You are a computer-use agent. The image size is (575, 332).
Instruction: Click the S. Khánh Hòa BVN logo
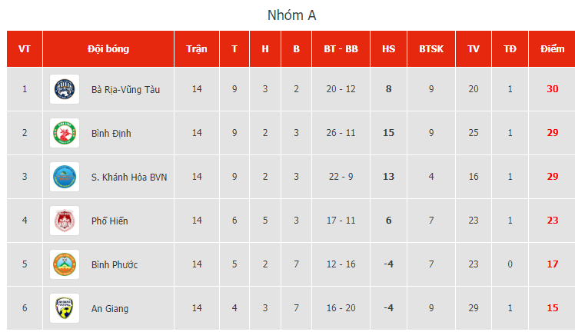65,177
